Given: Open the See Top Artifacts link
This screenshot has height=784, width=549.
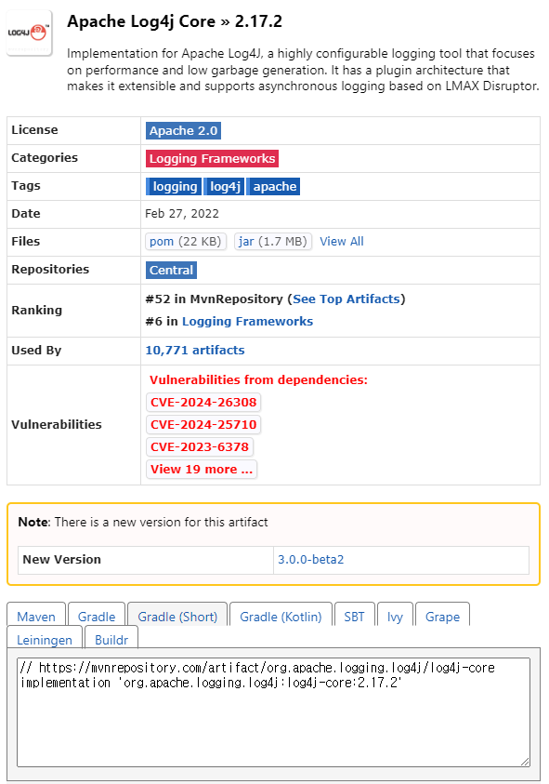Looking at the screenshot, I should pos(346,299).
